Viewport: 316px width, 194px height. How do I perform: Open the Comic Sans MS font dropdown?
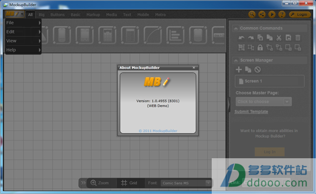tap(185, 183)
